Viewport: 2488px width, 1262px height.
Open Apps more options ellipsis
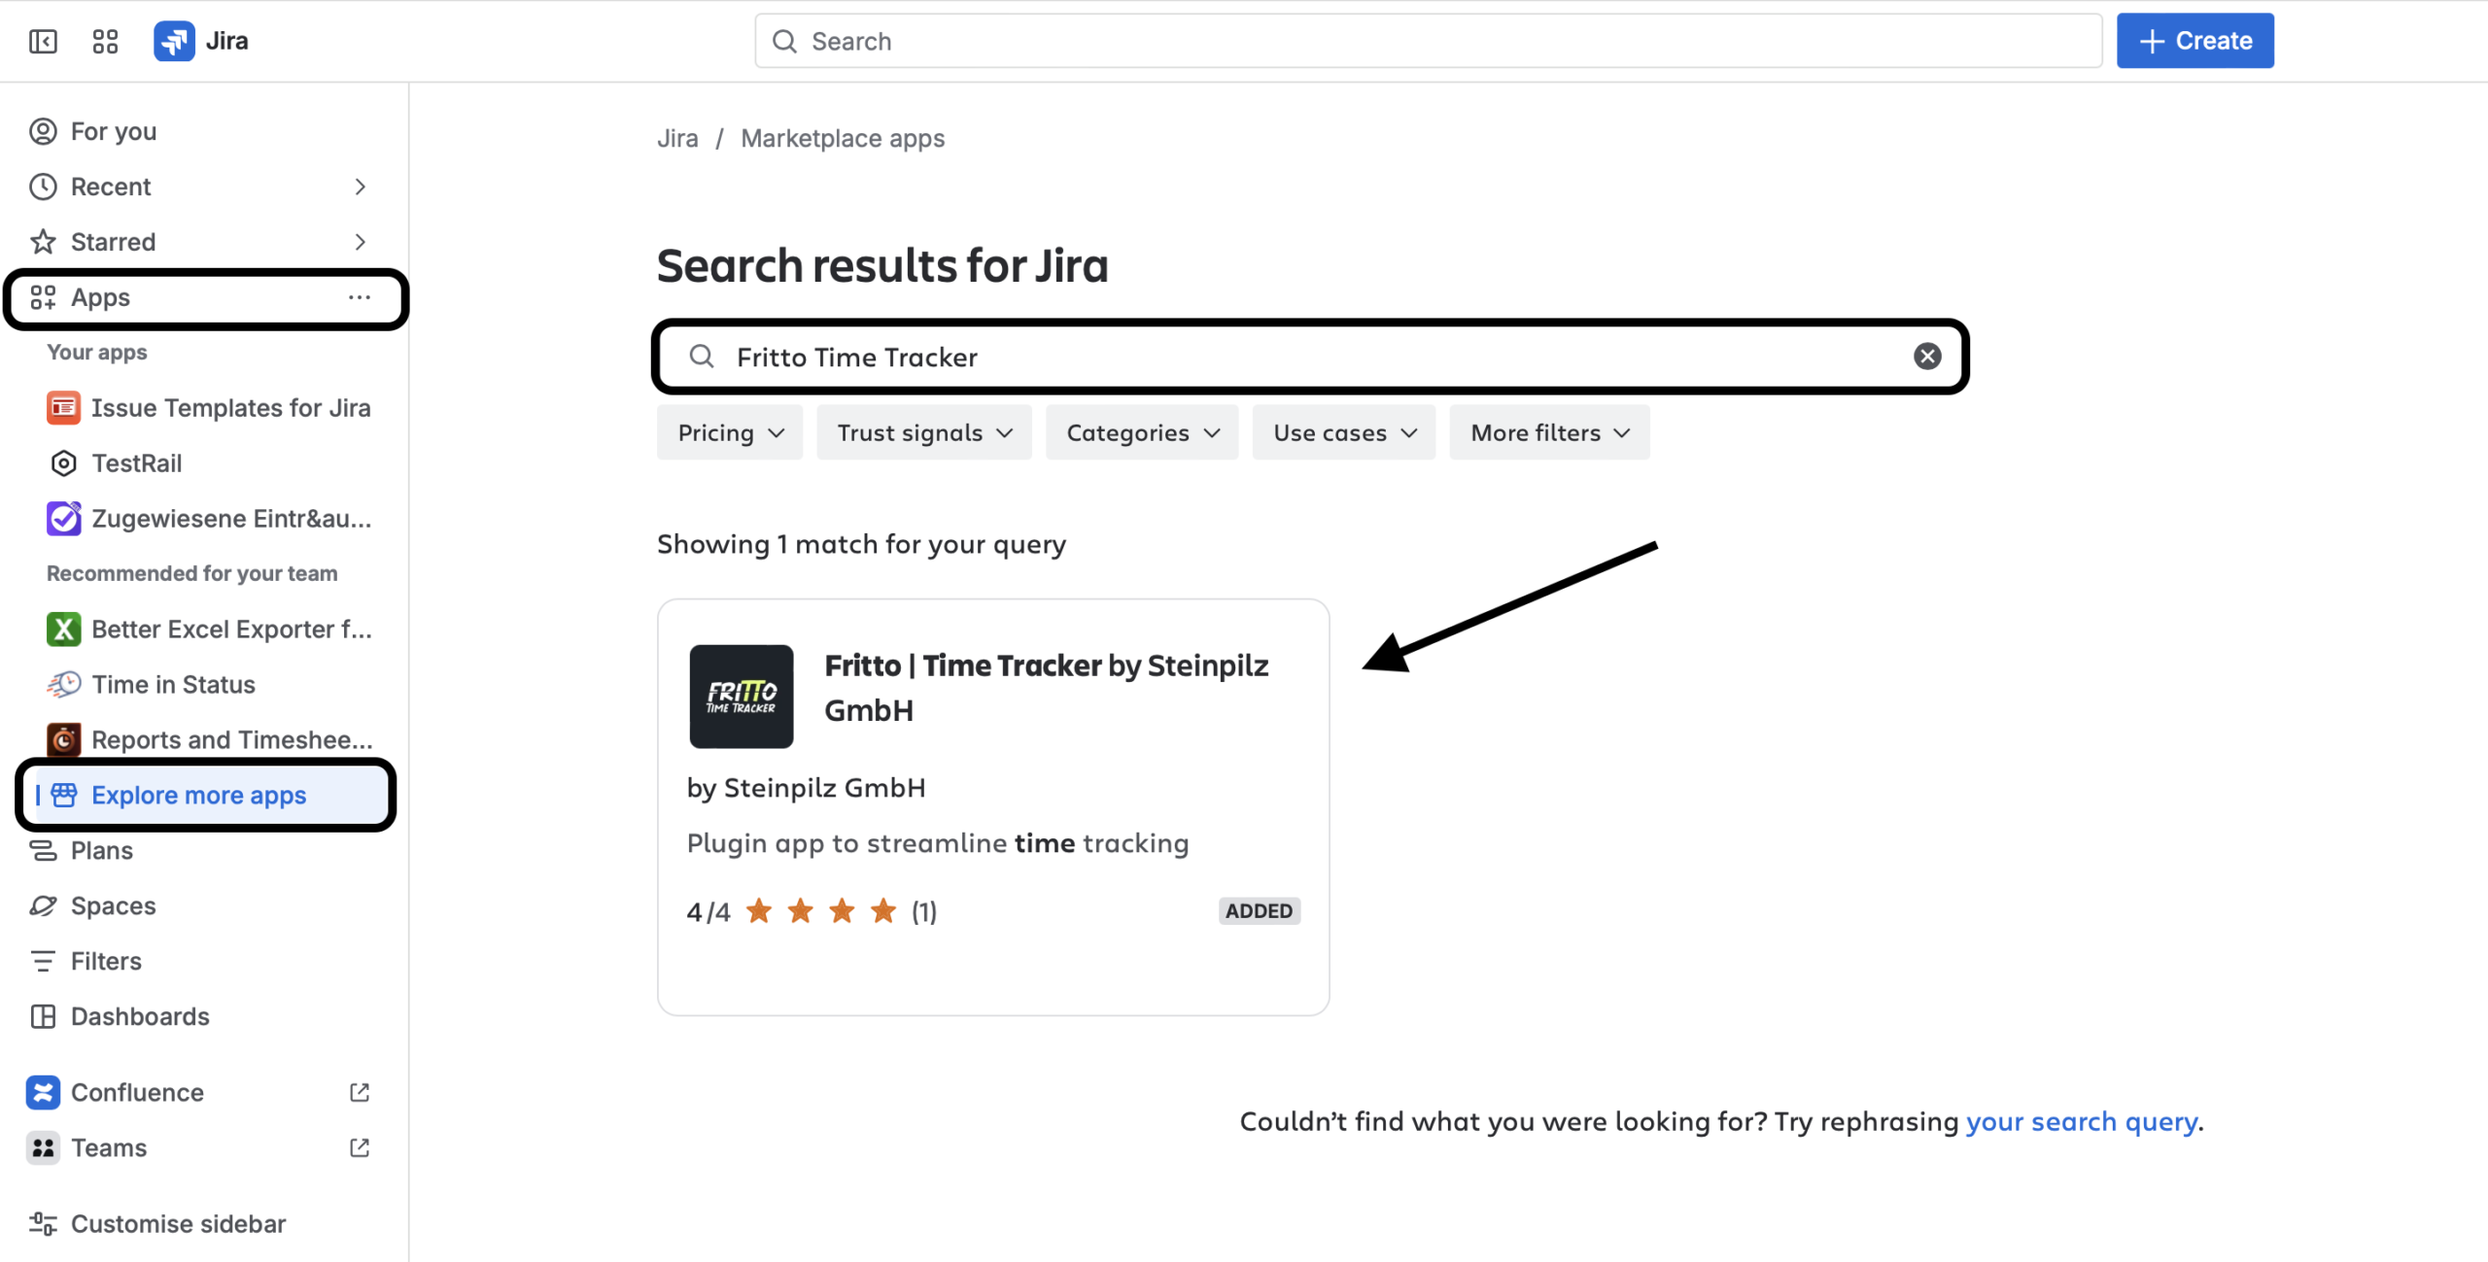coord(360,297)
